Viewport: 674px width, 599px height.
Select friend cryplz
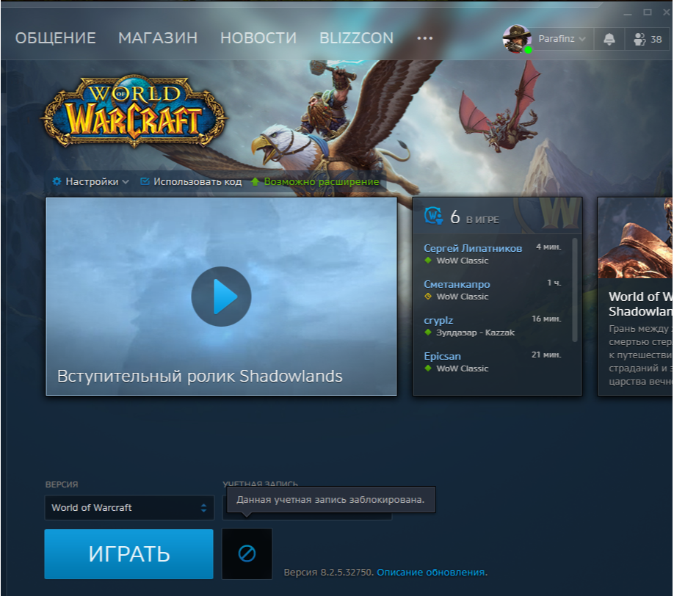pos(438,321)
